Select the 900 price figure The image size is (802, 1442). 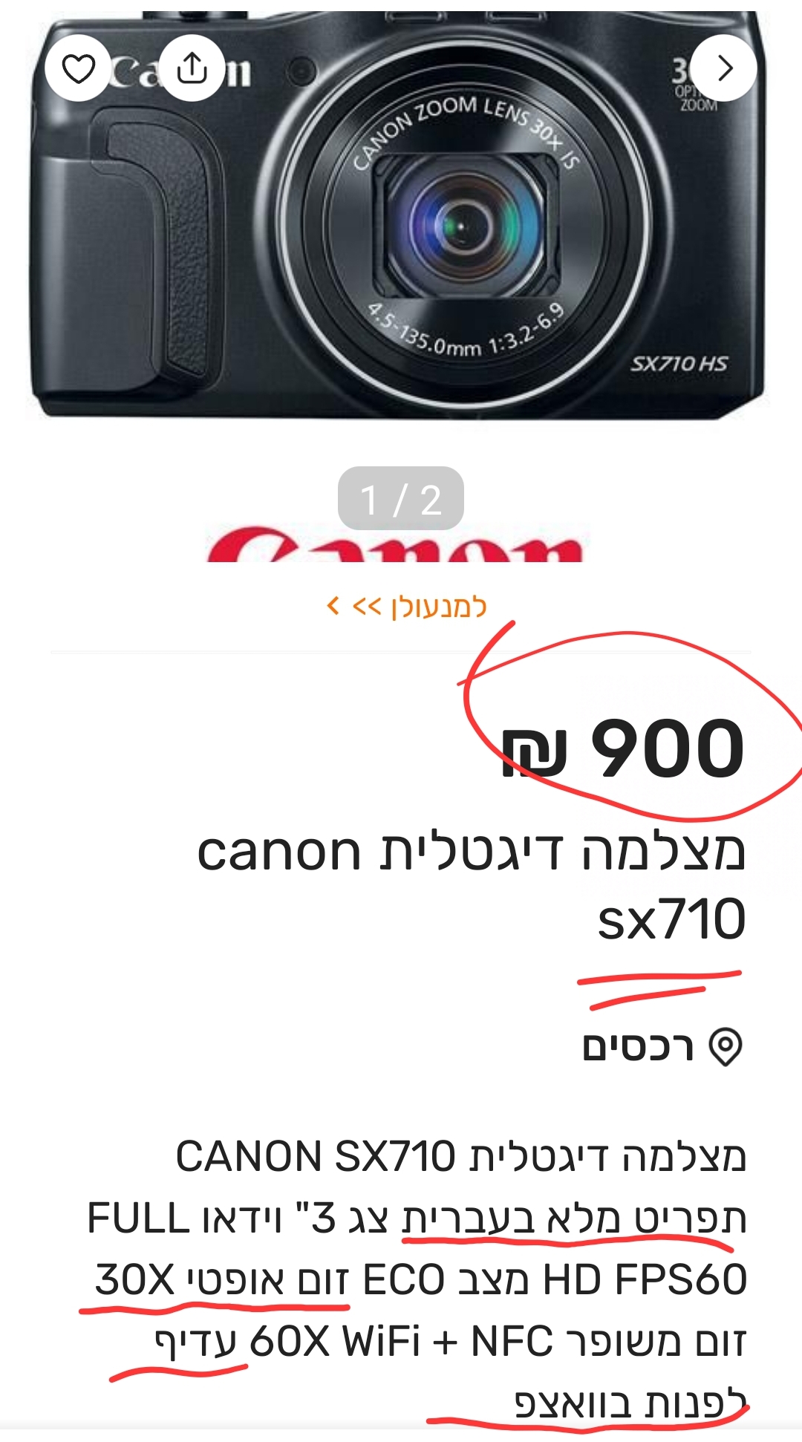(667, 748)
